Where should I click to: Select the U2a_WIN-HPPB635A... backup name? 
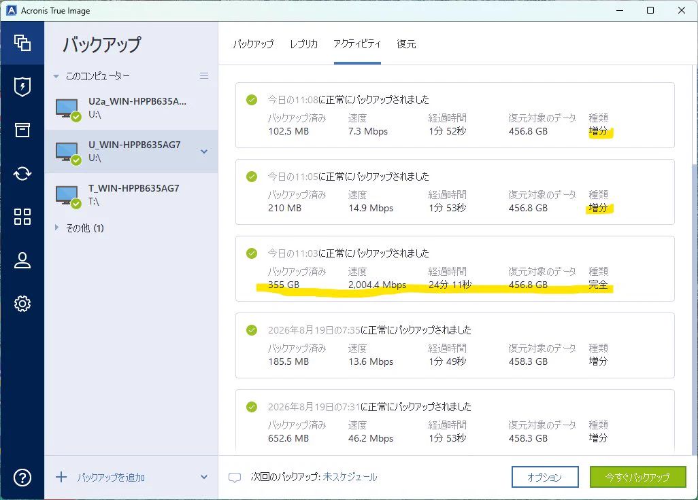(137, 101)
